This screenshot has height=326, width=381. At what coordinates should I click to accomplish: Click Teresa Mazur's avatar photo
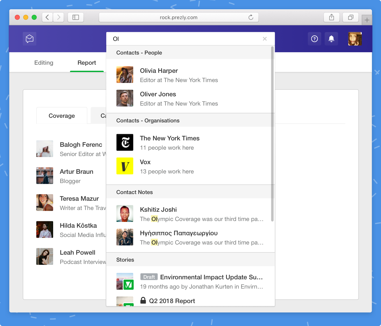(x=45, y=203)
